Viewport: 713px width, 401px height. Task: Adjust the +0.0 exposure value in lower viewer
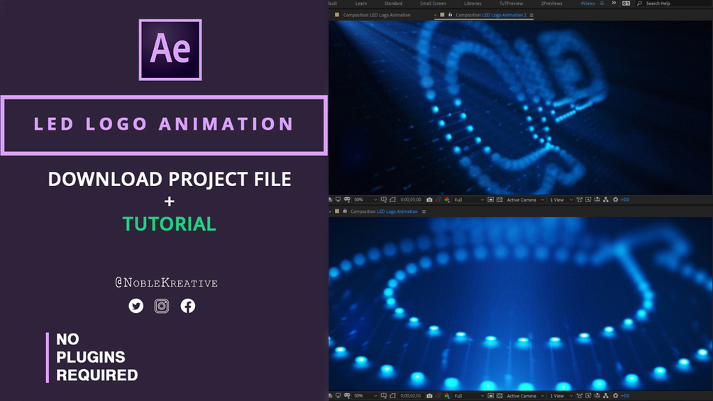625,395
